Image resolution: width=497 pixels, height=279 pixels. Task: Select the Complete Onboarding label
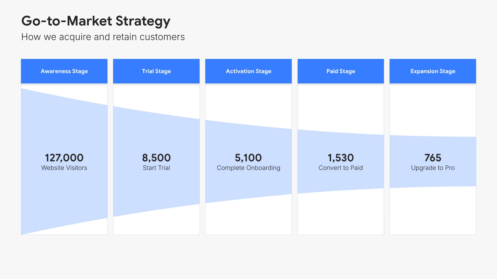tap(248, 168)
